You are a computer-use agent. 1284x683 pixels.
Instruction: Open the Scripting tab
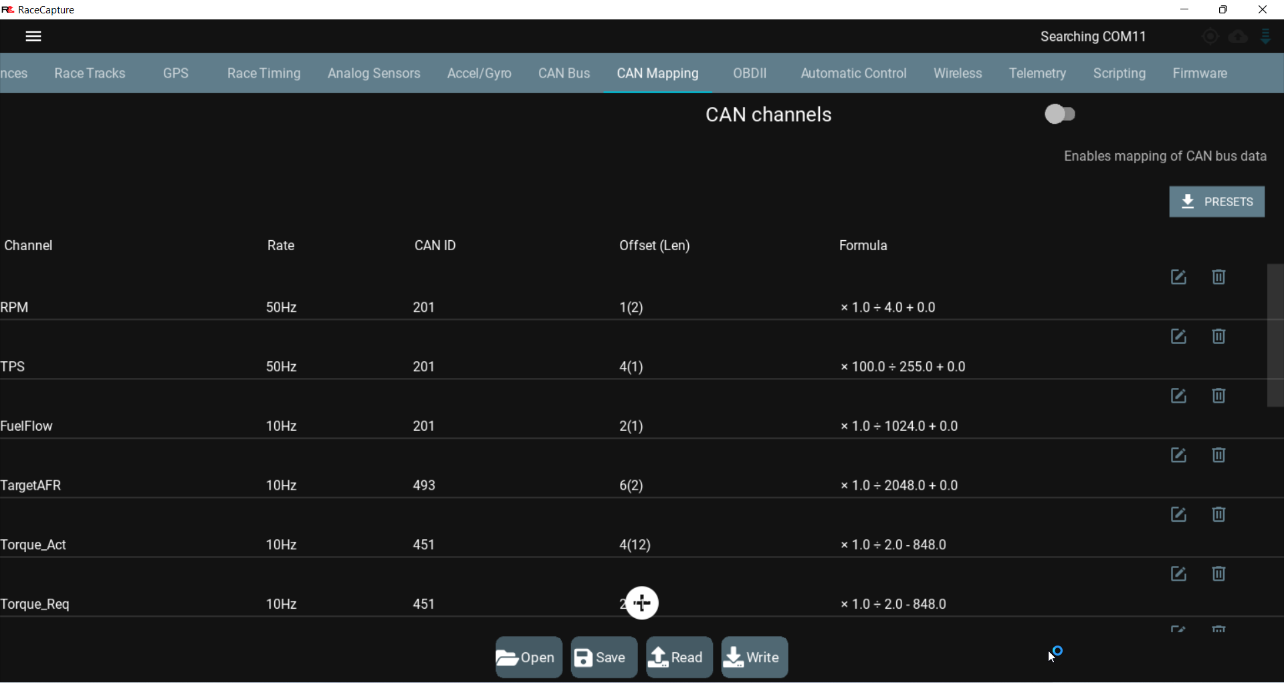(x=1119, y=73)
